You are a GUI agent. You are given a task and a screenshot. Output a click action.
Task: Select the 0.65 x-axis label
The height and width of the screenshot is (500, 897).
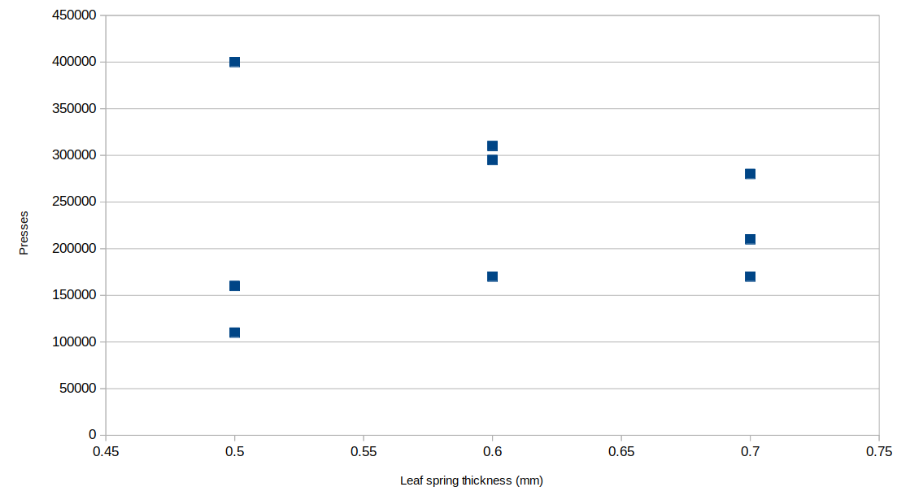pos(621,450)
